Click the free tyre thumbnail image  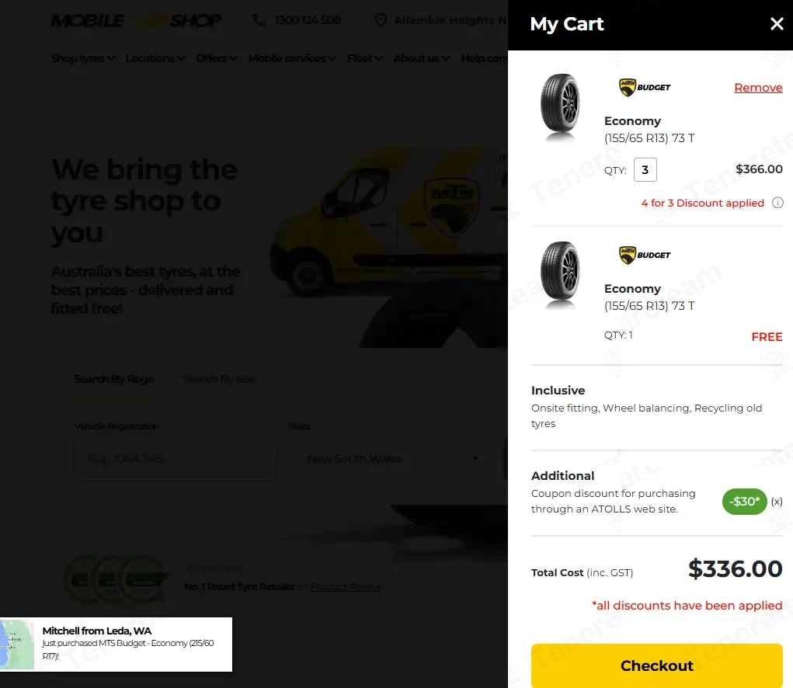click(x=560, y=275)
